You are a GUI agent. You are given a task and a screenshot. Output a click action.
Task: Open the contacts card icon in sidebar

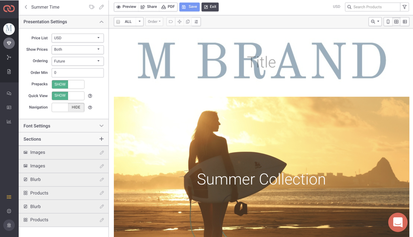9,107
